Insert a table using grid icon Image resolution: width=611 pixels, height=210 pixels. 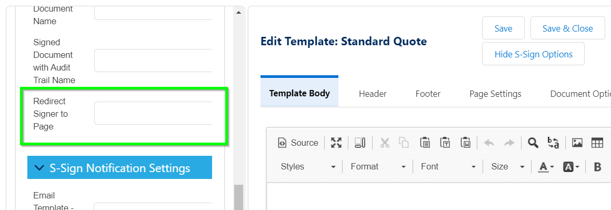click(x=597, y=143)
